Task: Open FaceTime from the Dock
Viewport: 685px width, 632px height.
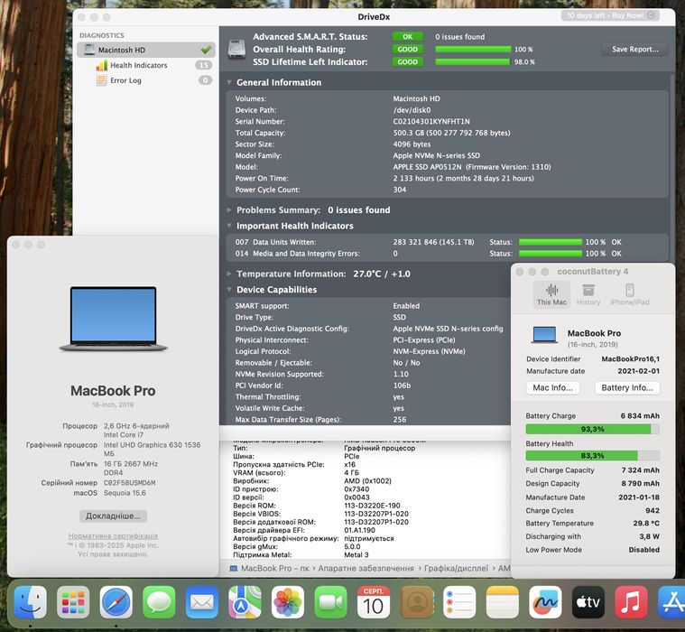Action: point(330,602)
